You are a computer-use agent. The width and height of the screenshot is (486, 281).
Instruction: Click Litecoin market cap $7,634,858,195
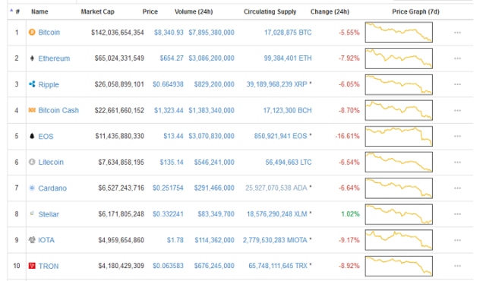tap(121, 162)
